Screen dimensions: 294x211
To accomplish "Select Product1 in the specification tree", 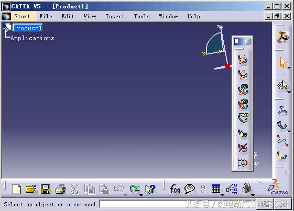I will point(28,28).
